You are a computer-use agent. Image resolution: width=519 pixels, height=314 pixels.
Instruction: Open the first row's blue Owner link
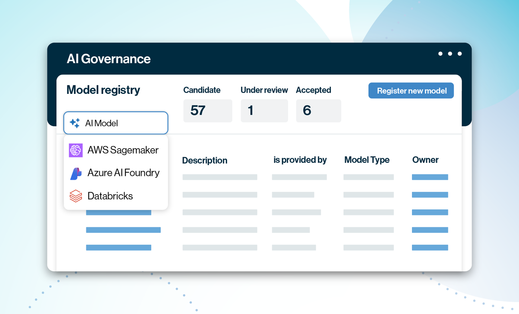[430, 177]
